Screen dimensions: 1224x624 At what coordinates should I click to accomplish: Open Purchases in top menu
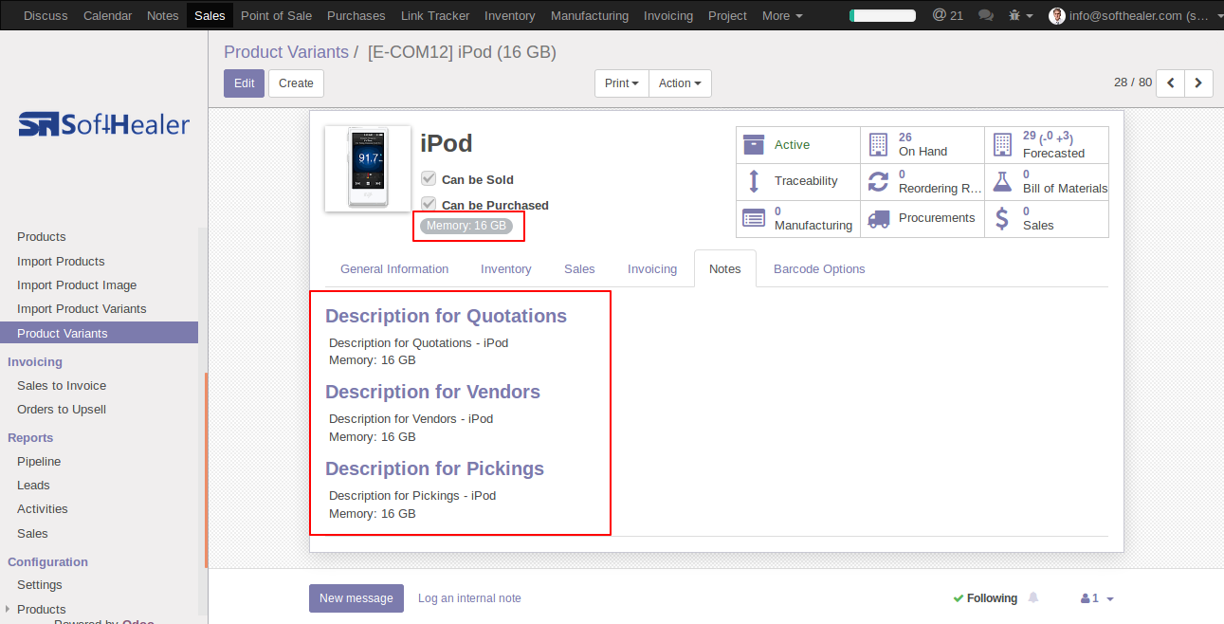tap(356, 15)
